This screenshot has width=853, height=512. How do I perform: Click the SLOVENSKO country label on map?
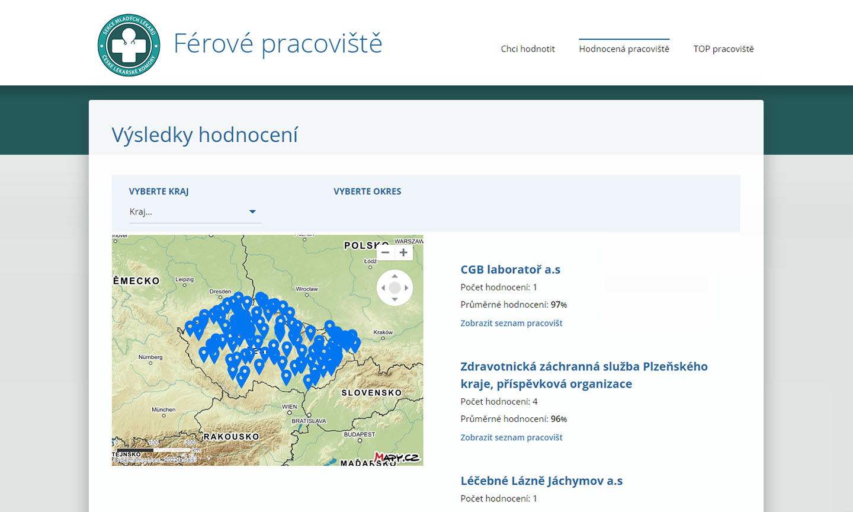[371, 393]
